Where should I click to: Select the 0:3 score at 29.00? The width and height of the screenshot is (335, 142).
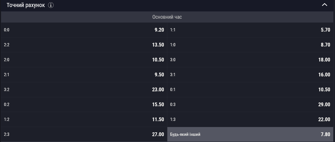[250, 105]
